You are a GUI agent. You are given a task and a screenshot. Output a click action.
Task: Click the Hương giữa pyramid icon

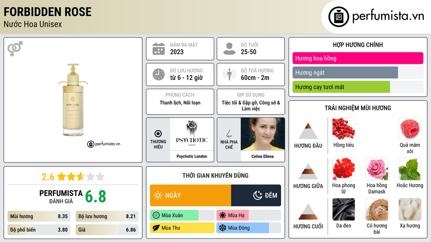coord(308,171)
